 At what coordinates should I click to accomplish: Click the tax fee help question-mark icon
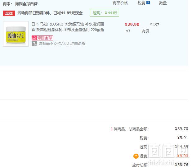(148, 3)
